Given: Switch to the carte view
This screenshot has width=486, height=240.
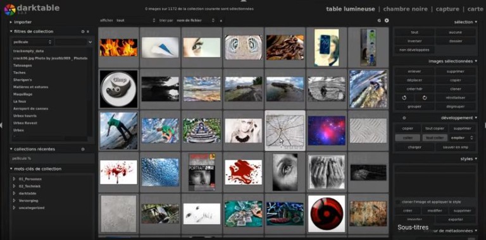Looking at the screenshot, I should (475, 9).
